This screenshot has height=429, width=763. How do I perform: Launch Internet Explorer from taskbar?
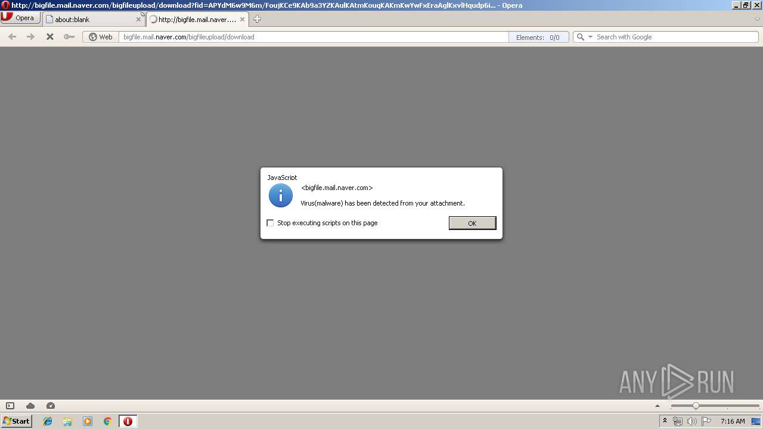(x=48, y=421)
